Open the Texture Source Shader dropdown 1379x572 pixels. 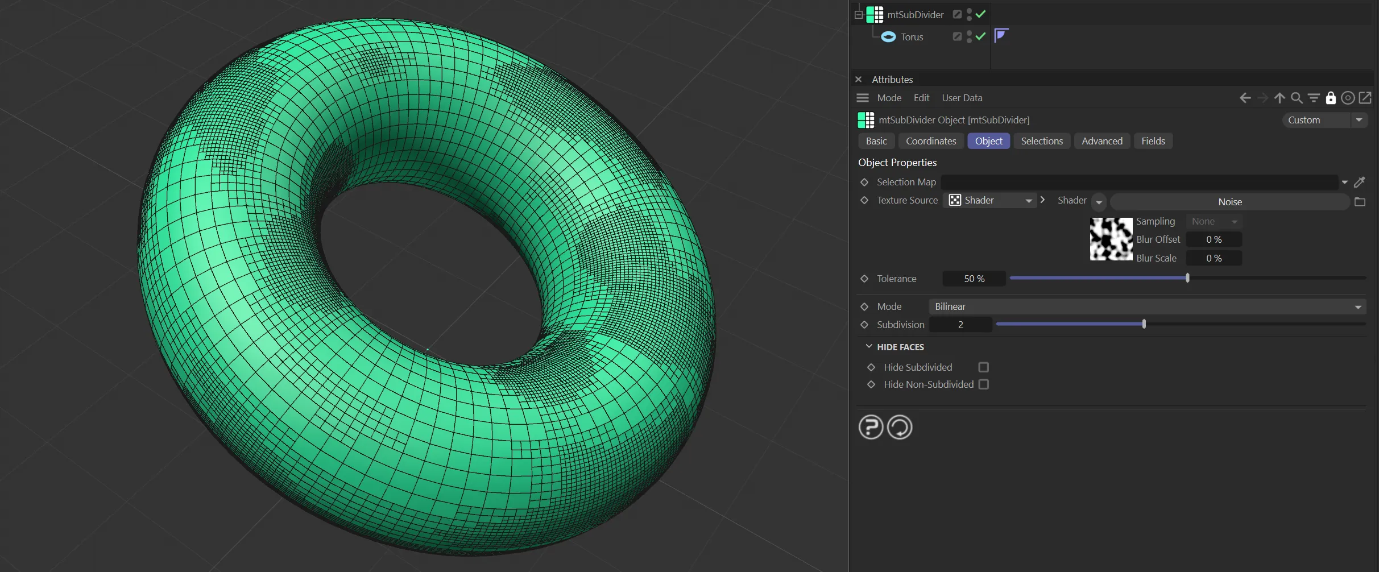click(989, 200)
